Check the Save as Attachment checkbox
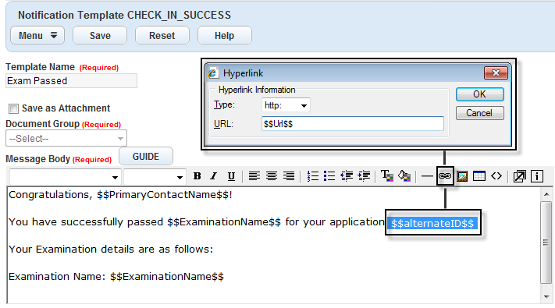 (x=13, y=108)
